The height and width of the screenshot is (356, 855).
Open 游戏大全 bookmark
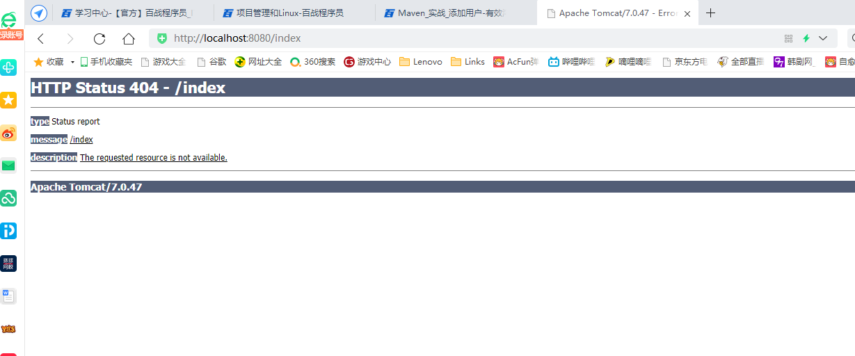(x=163, y=62)
